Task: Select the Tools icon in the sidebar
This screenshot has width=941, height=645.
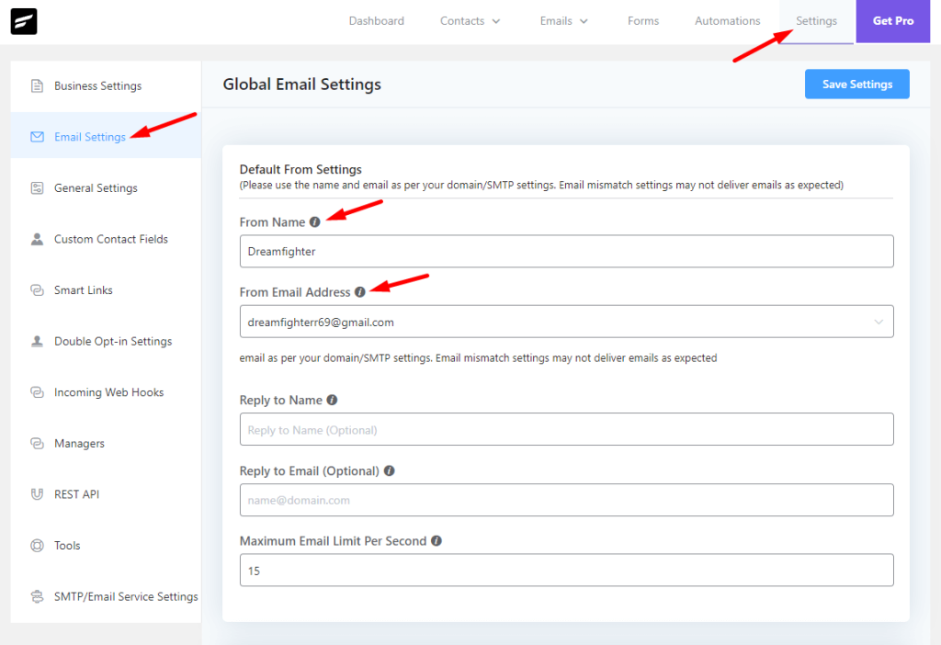Action: [x=38, y=545]
